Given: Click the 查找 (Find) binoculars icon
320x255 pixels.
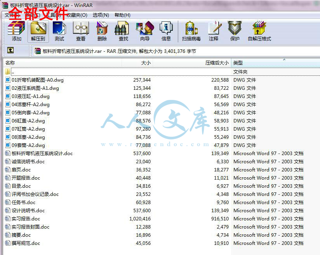Looking at the screenshot, I should (122, 29).
